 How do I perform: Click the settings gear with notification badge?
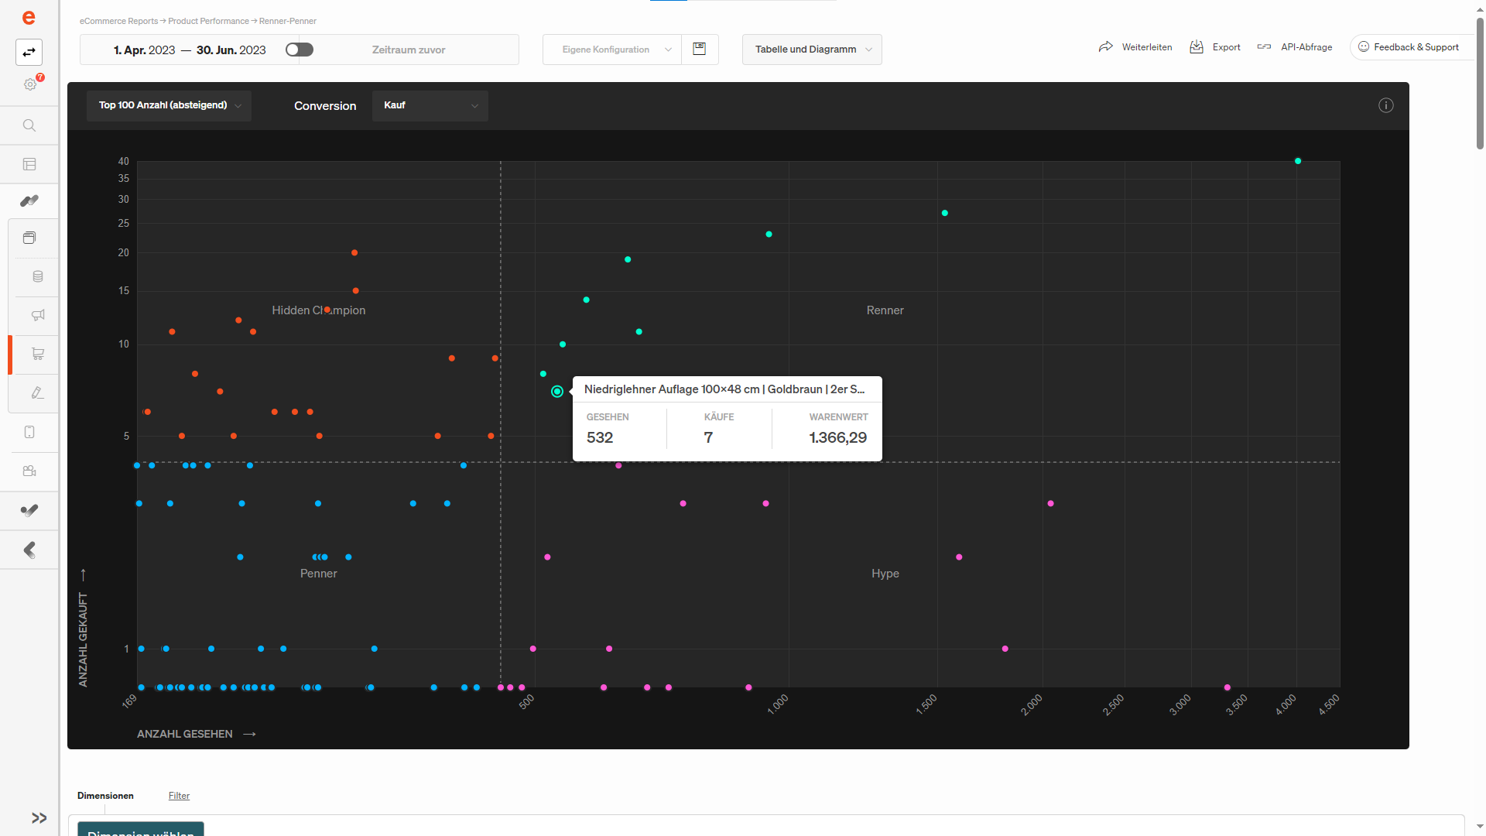[31, 84]
